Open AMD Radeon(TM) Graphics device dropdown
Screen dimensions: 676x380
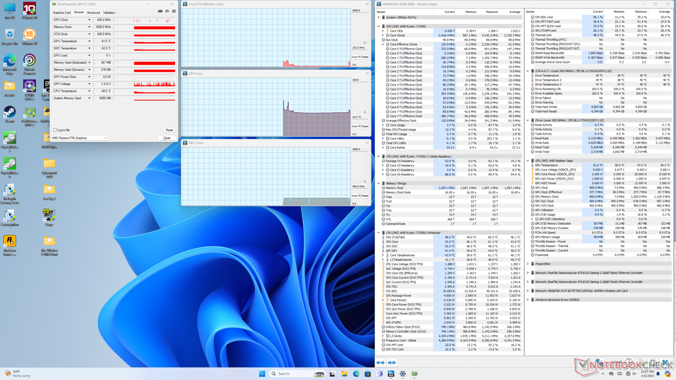105,138
